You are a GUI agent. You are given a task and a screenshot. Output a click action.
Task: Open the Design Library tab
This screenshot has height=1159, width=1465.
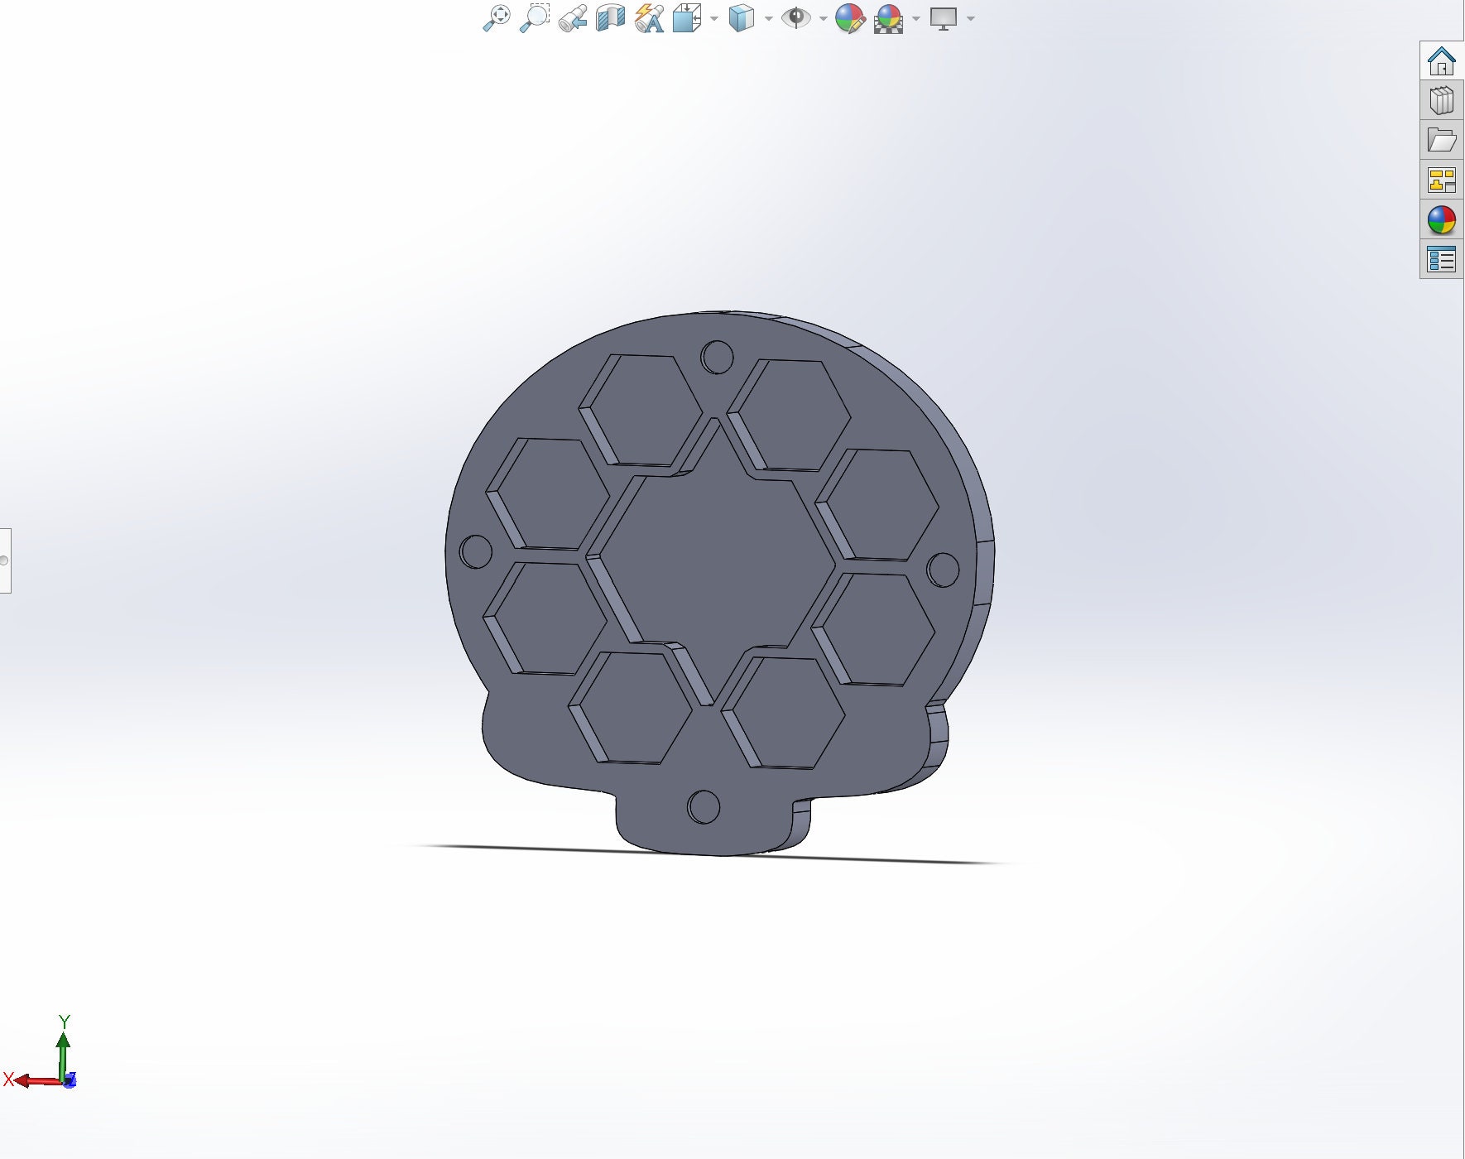tap(1441, 101)
